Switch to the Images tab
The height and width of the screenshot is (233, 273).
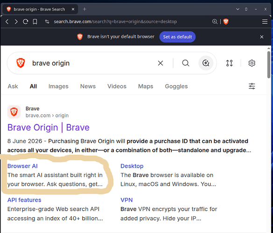pos(58,86)
